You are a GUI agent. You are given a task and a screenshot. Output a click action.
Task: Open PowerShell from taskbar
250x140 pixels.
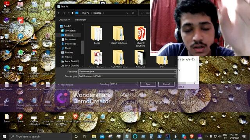159,136
